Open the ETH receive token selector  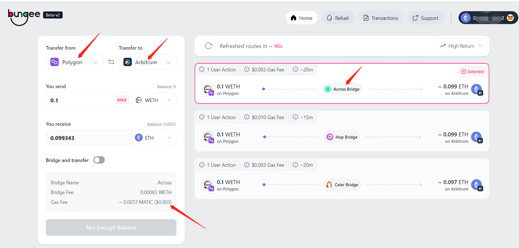coord(154,138)
